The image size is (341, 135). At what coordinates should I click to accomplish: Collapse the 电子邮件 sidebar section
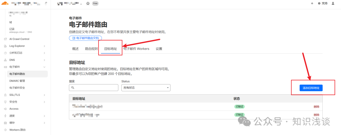pyautogui.click(x=44, y=67)
